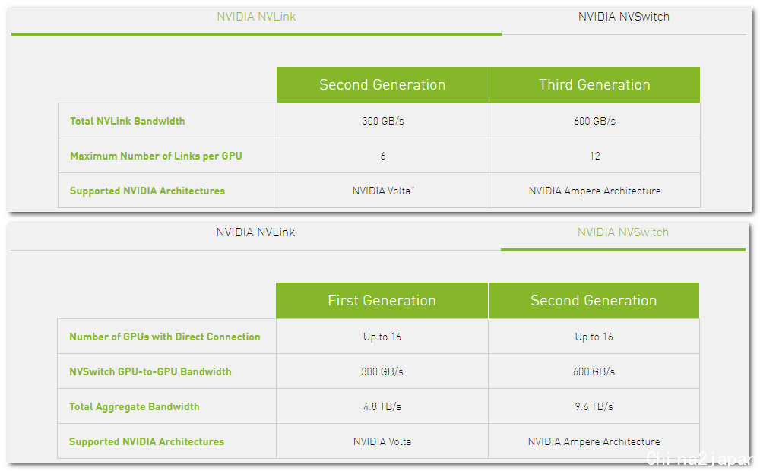
Task: Select the Total NVLink Bandwidth row label
Action: (127, 121)
